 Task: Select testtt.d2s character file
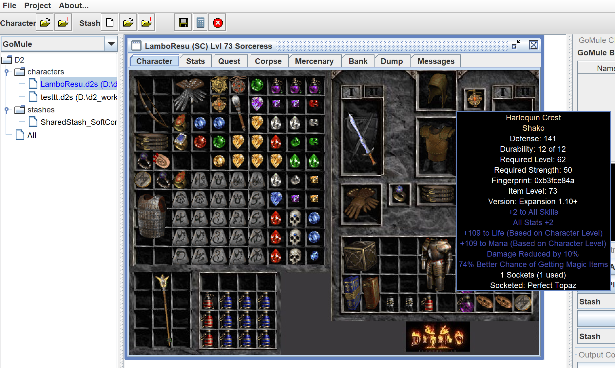tap(79, 97)
